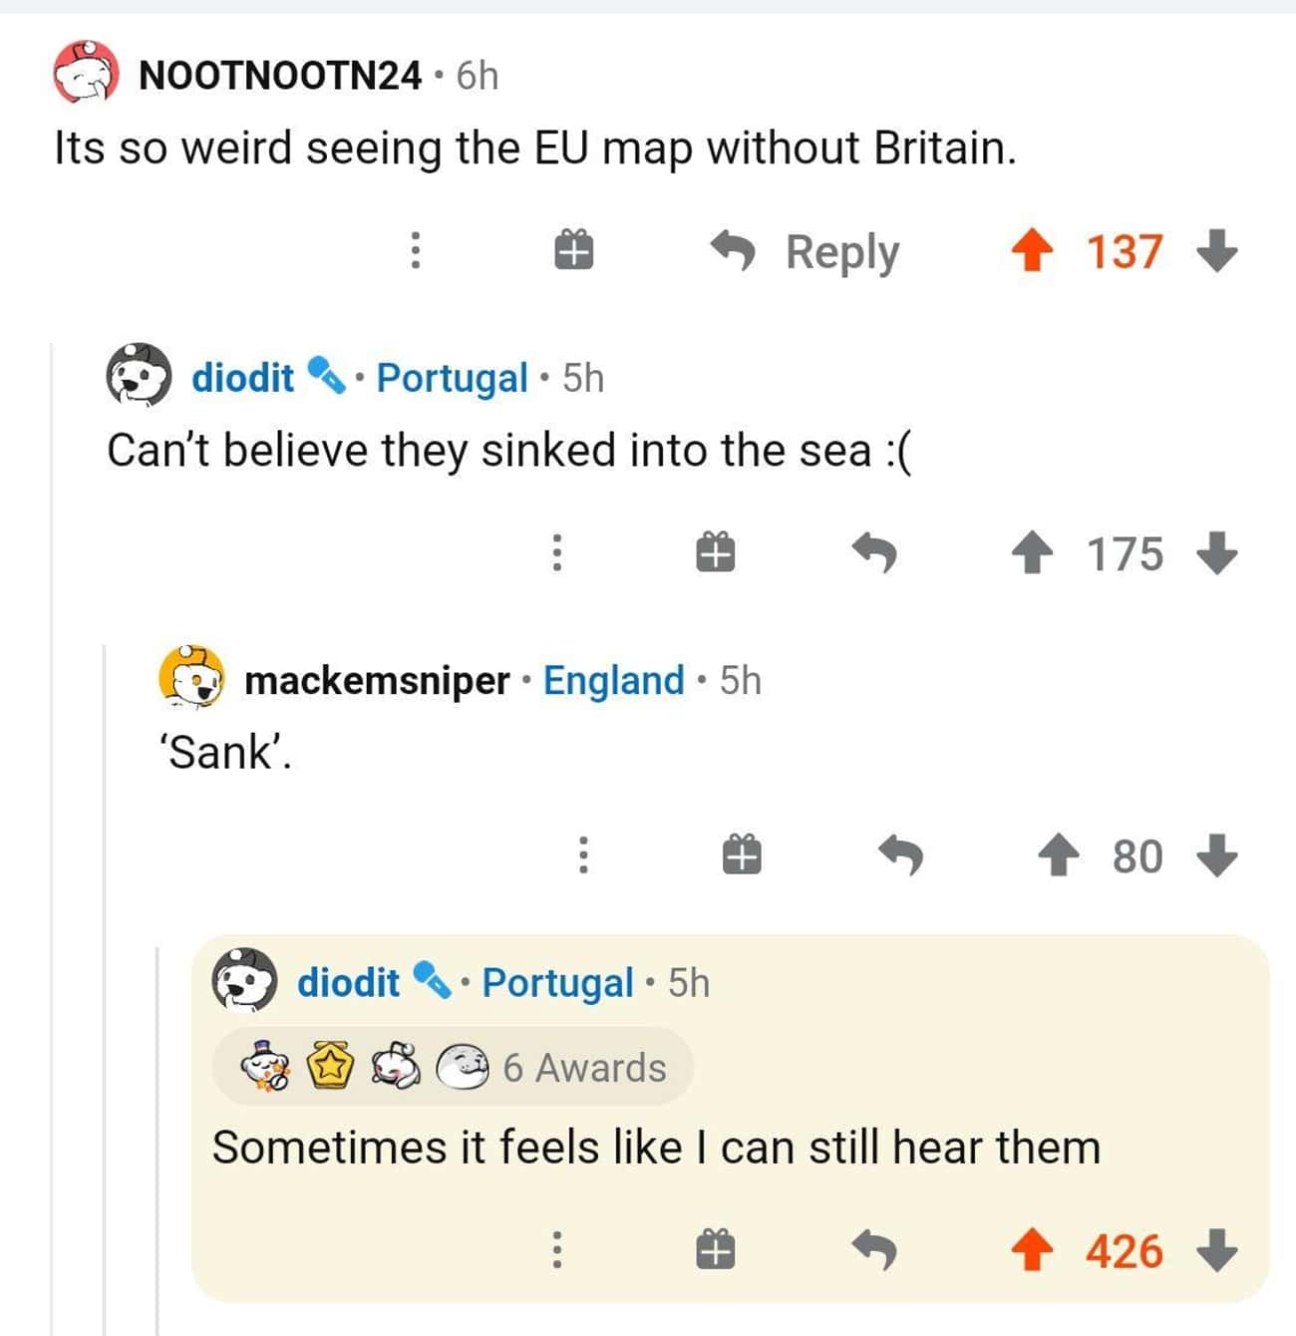Give award to NOOTNOOTN24's comment

coord(573,249)
